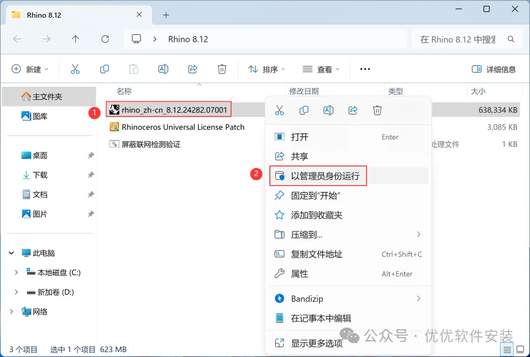The height and width of the screenshot is (357, 530).
Task: Choose 在记事本中编辑 in the context menu
Action: 349,318
